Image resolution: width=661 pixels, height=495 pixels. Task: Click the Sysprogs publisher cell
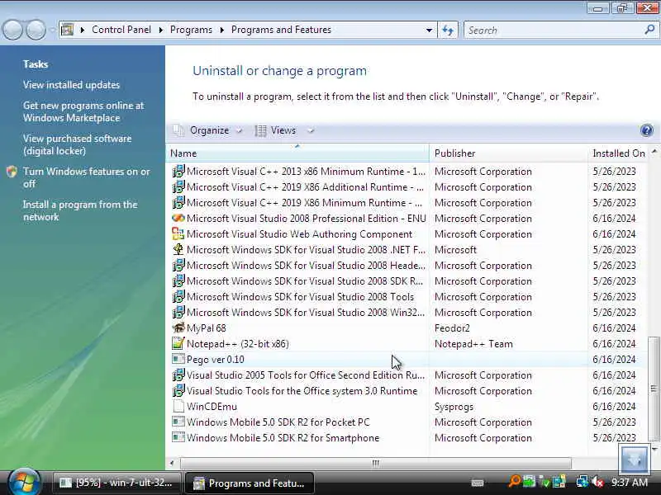[454, 407]
